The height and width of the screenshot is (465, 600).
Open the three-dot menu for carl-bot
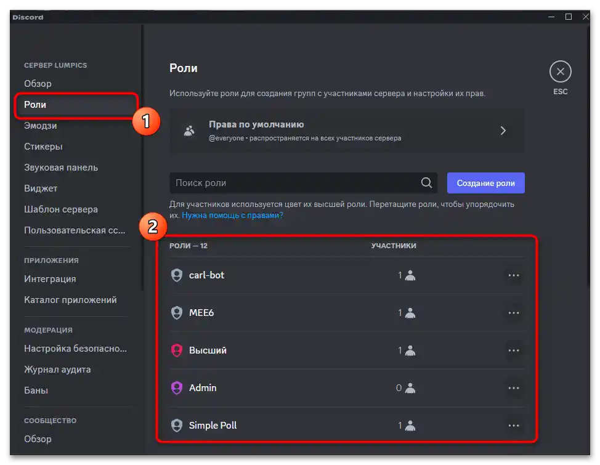pyautogui.click(x=513, y=275)
